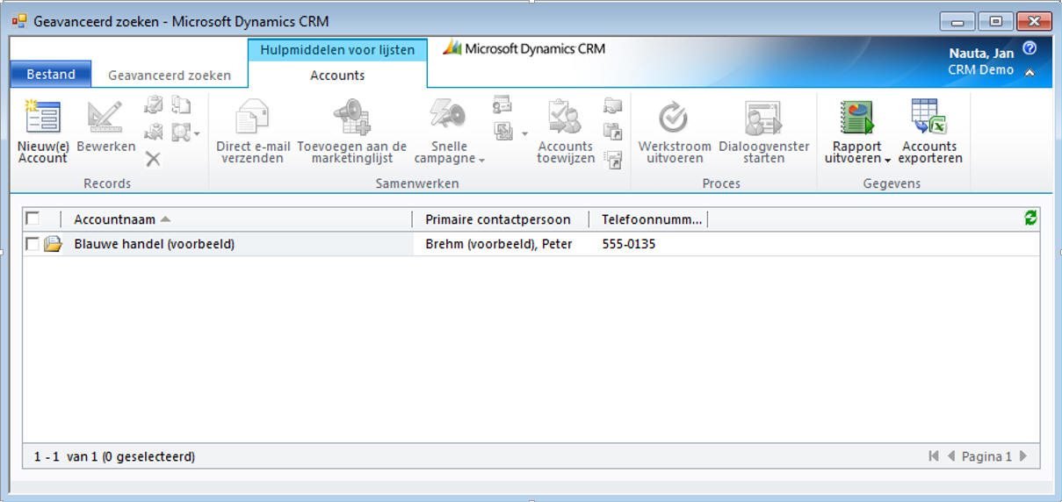Image resolution: width=1062 pixels, height=502 pixels.
Task: Click Accounts toewijzen
Action: pyautogui.click(x=566, y=132)
